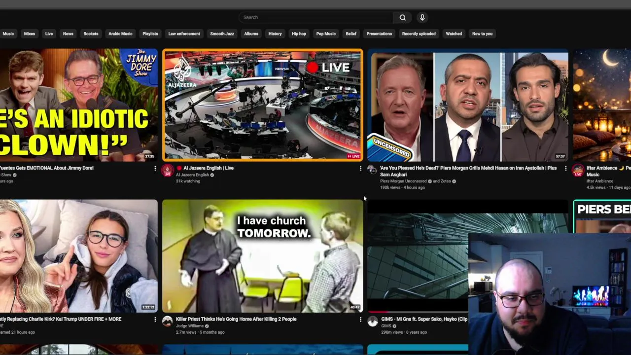Click the Piers Morgan Uncensored channel avatar
Image resolution: width=631 pixels, height=355 pixels.
(x=372, y=170)
